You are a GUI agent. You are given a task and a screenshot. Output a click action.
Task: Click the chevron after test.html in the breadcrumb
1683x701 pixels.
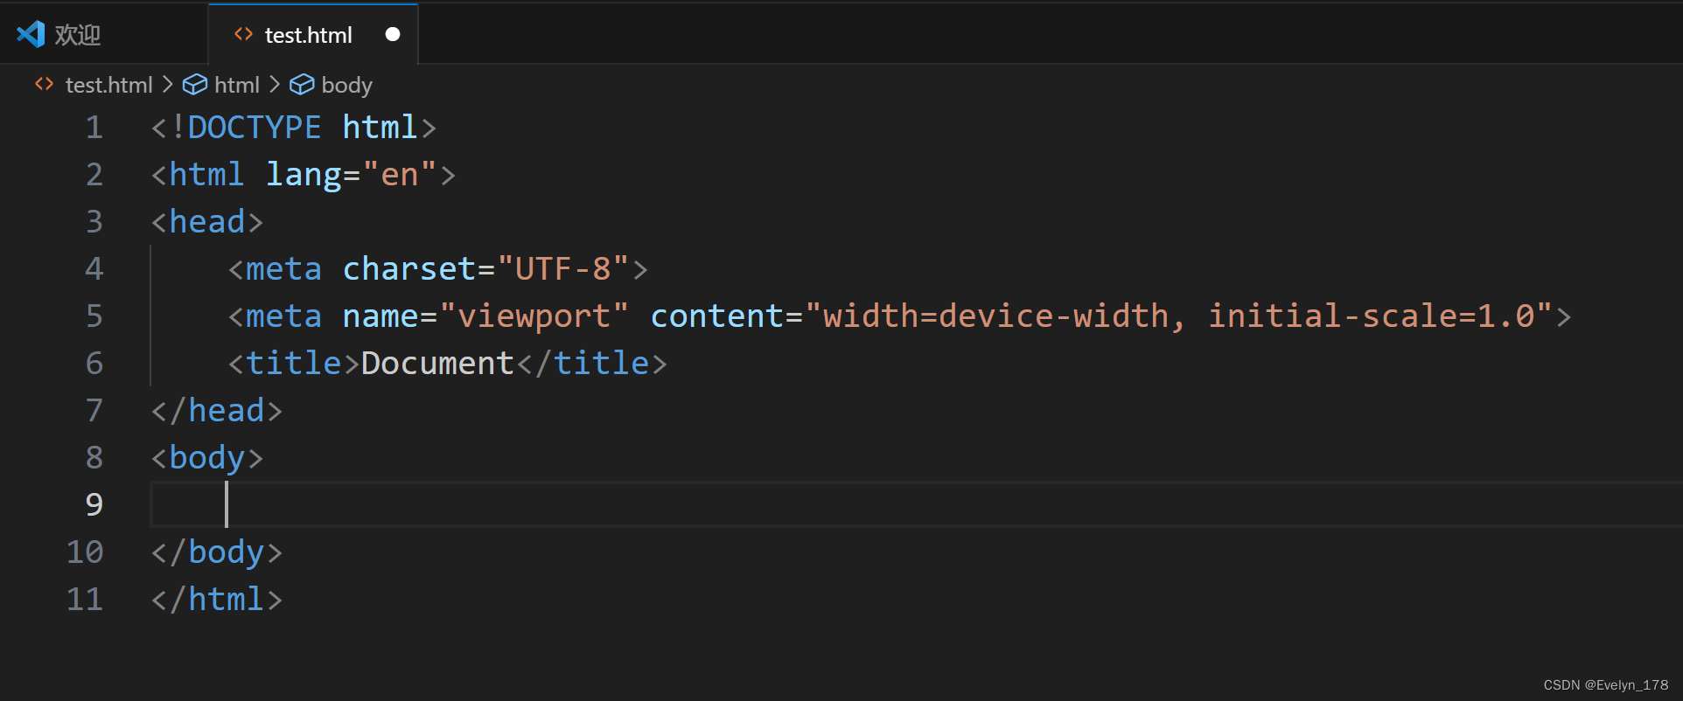click(x=167, y=84)
